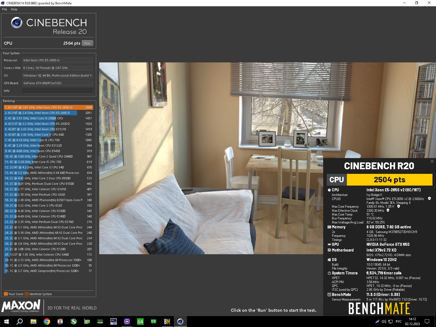Click the System Timers stopwatch icon
This screenshot has width=436, height=327.
pos(329,273)
